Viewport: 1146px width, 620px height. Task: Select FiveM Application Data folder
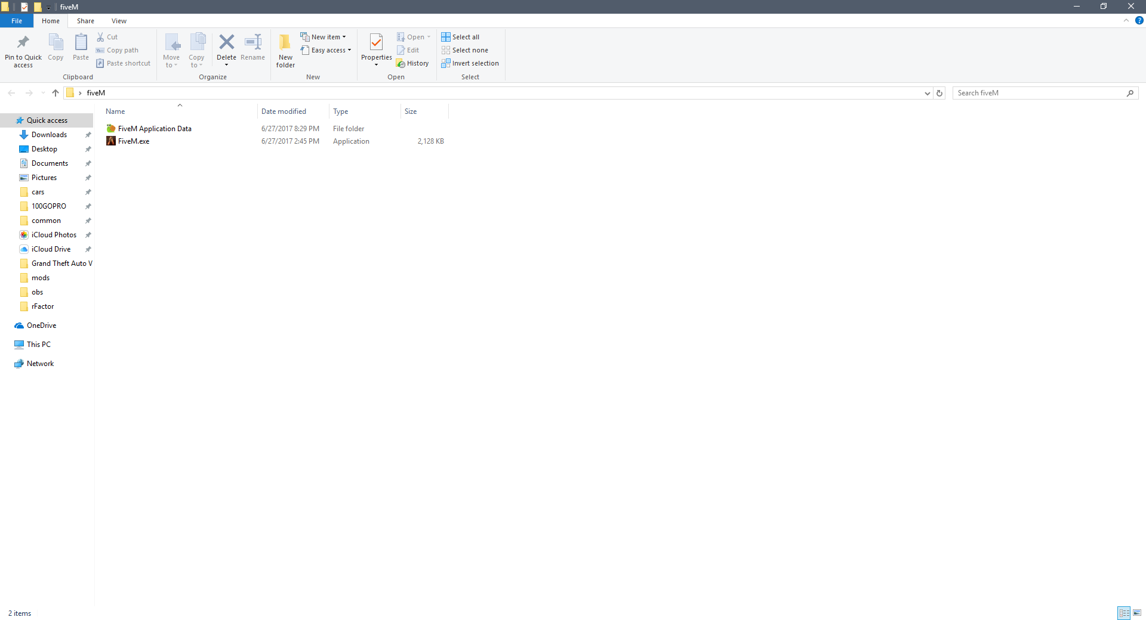click(x=155, y=129)
